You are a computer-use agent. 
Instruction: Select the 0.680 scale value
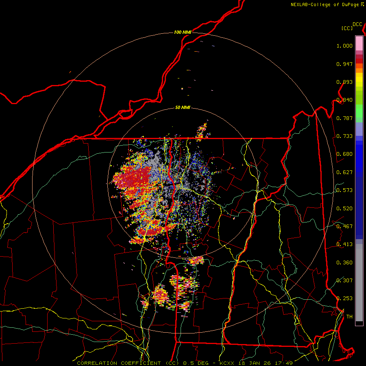pyautogui.click(x=344, y=154)
